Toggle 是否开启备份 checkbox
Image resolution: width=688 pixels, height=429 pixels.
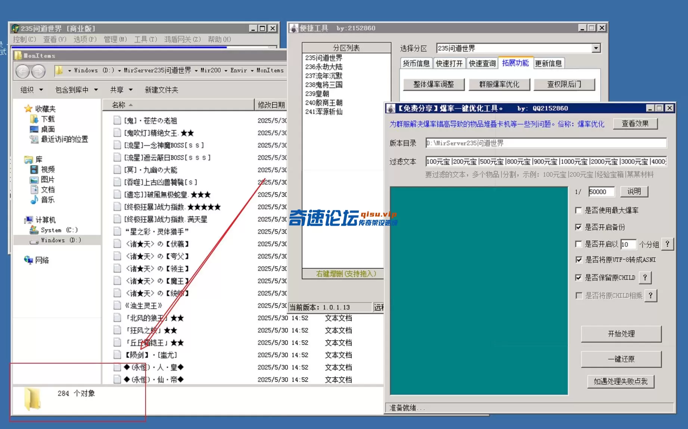[x=579, y=227]
